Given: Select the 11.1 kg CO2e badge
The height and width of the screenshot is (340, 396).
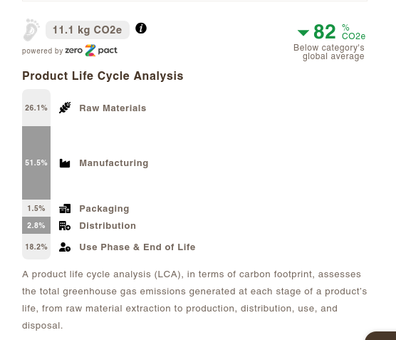Looking at the screenshot, I should coord(88,30).
